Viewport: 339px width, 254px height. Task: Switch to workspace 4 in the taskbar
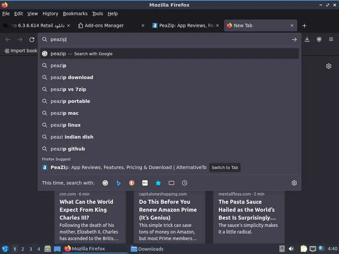(39, 249)
